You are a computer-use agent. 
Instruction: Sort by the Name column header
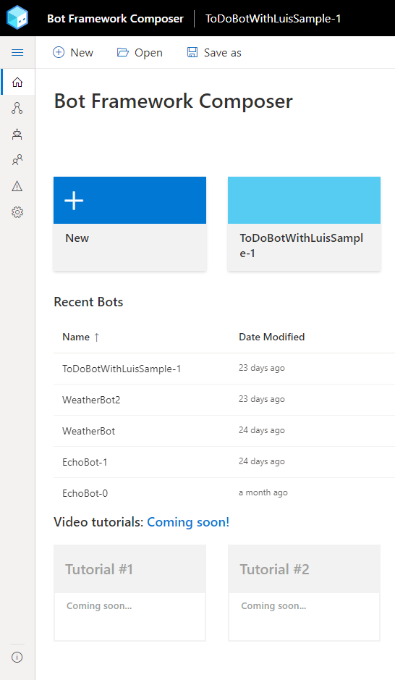(x=80, y=337)
